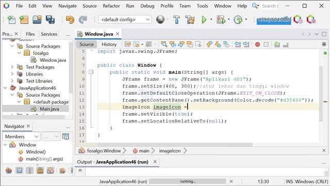
Task: Click the New File toolbar icon
Action: point(11,20)
